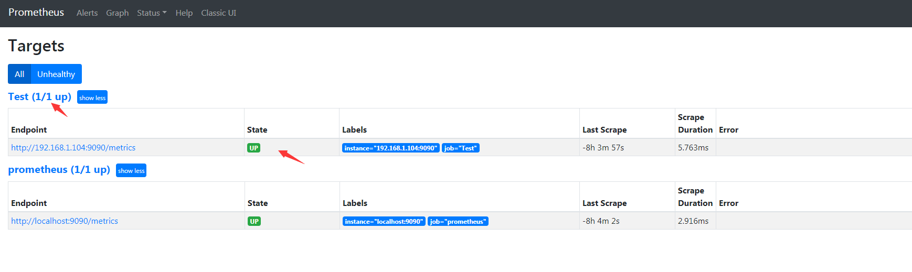This screenshot has height=272, width=912.
Task: Click the Prometheus brand logo text
Action: point(36,13)
